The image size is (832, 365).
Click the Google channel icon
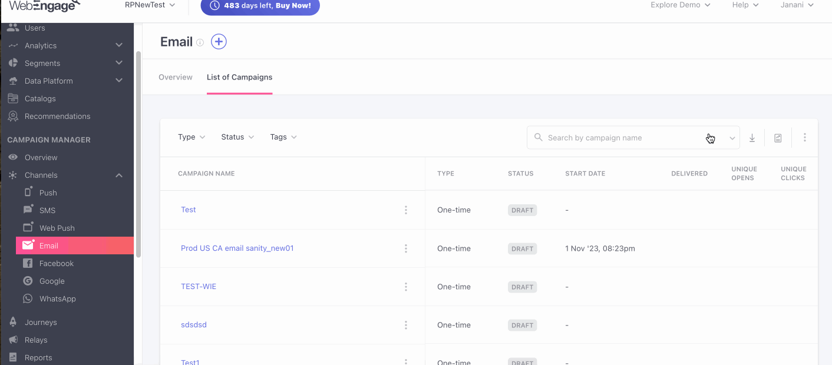pyautogui.click(x=28, y=281)
